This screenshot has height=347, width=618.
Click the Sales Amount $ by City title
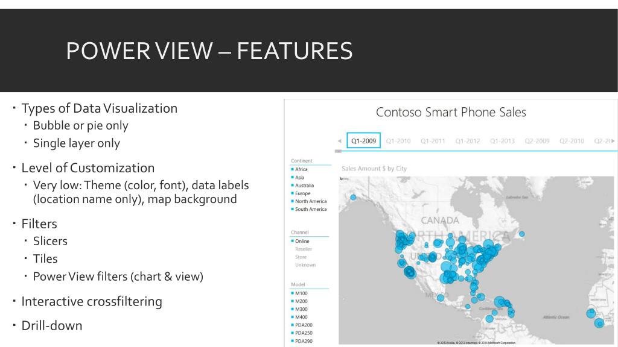pyautogui.click(x=374, y=169)
